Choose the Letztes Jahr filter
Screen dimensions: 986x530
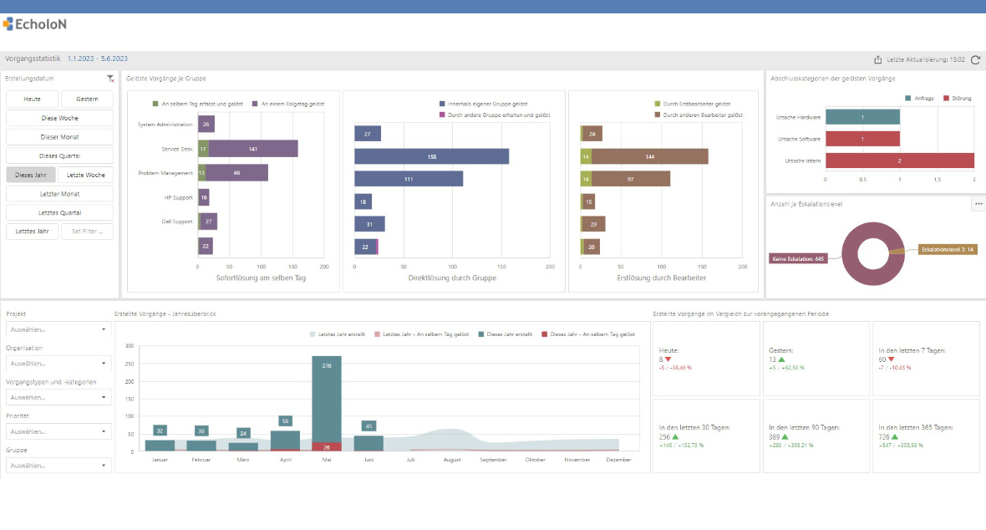pyautogui.click(x=32, y=232)
